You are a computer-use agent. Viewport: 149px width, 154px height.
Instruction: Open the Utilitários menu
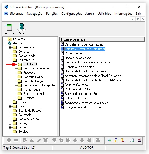pos(104,14)
